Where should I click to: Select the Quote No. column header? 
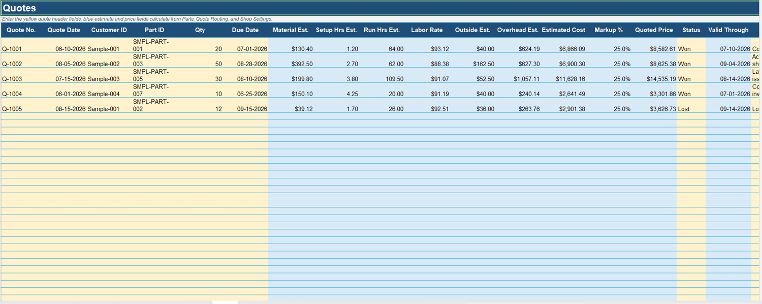(21, 30)
